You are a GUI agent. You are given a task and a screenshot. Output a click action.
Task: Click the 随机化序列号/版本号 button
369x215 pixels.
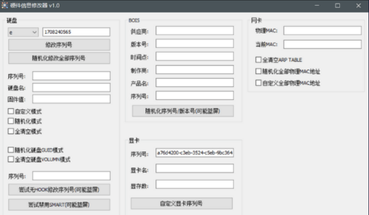[x=183, y=111]
